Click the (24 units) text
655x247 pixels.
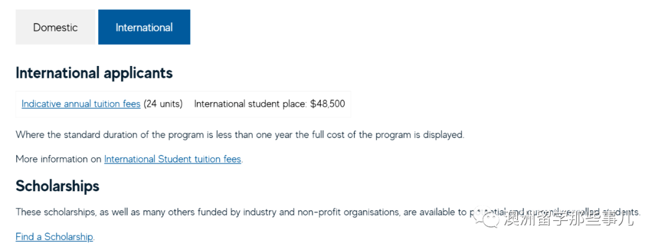click(x=163, y=104)
